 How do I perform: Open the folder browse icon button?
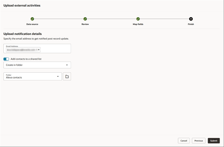pyautogui.click(x=67, y=76)
